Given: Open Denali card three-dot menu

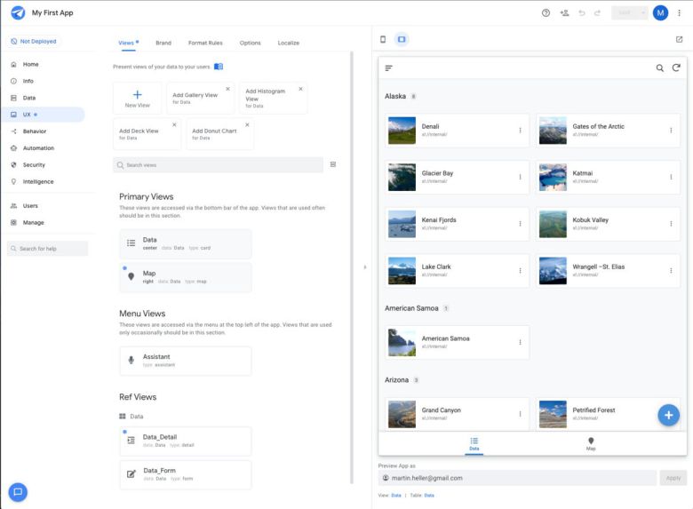Looking at the screenshot, I should [521, 131].
